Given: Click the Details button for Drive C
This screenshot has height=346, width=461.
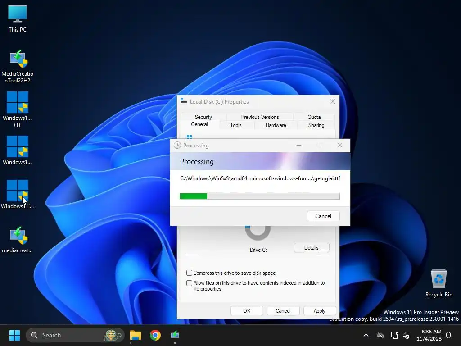Looking at the screenshot, I should 312,247.
